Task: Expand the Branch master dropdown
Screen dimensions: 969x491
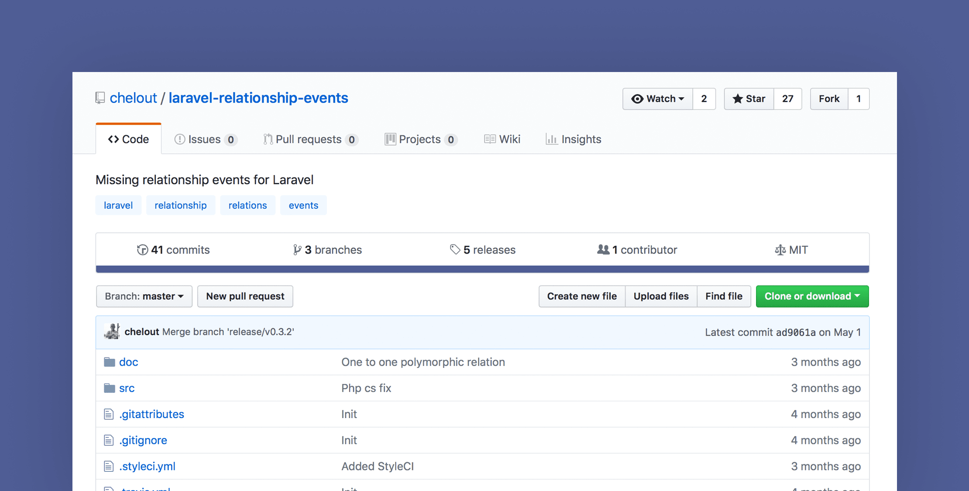Action: pos(143,296)
